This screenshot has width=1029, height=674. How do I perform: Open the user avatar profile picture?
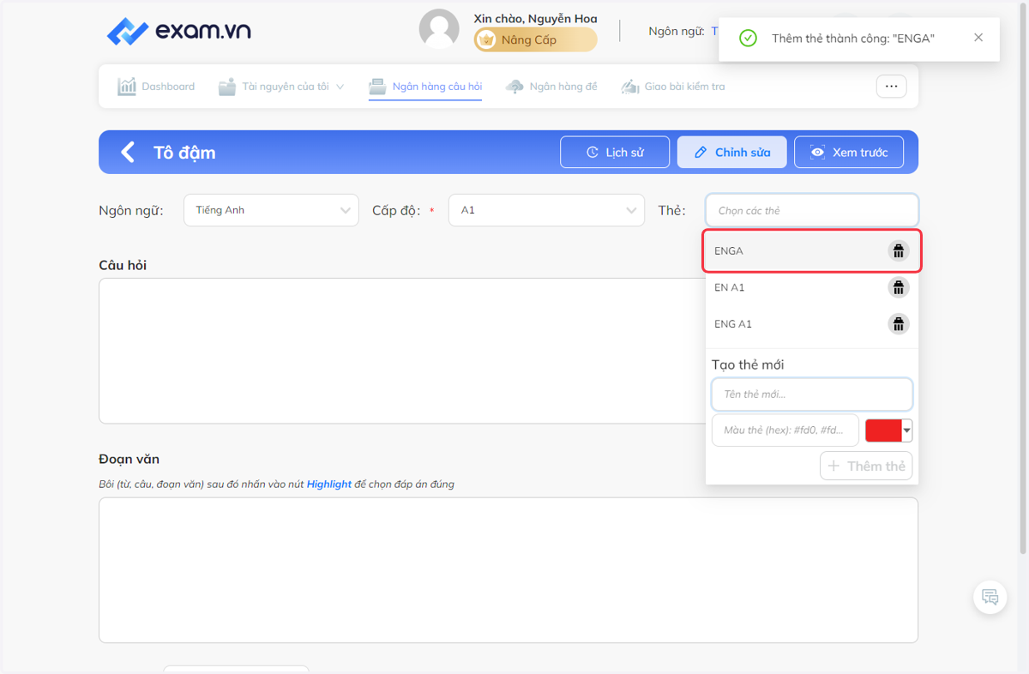pos(439,29)
